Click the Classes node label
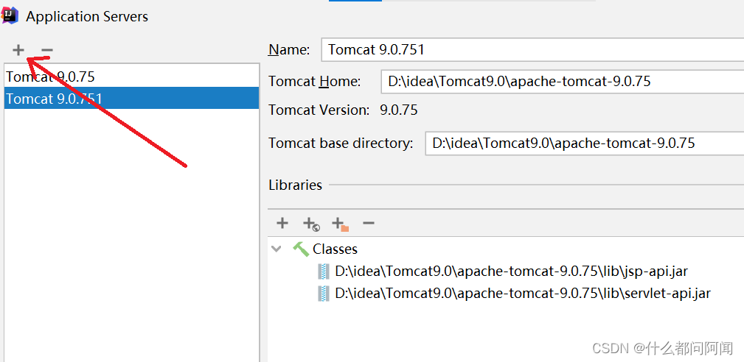The height and width of the screenshot is (362, 744). (x=335, y=249)
